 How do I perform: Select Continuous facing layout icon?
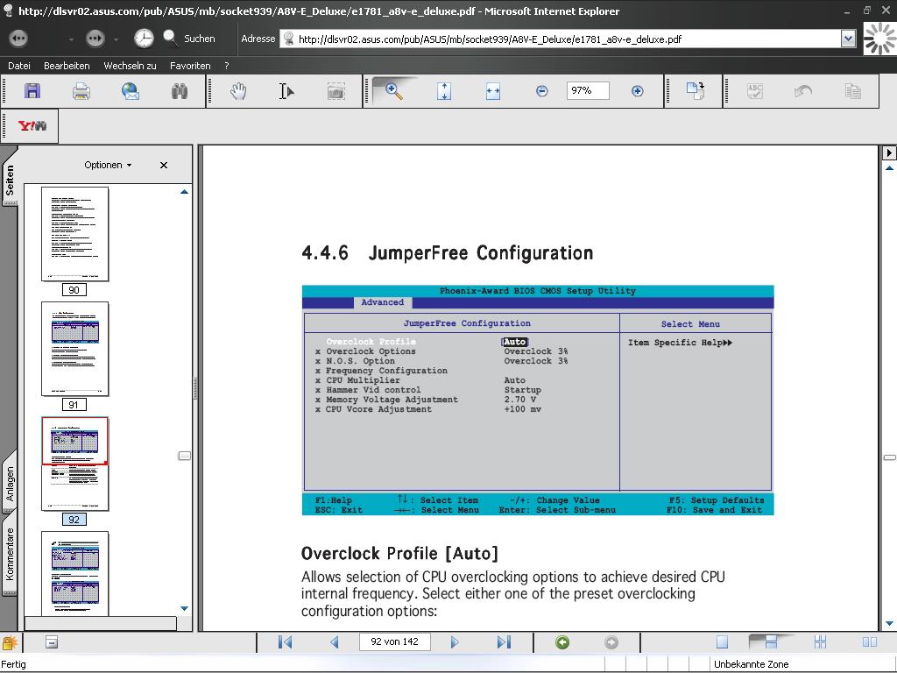(x=820, y=642)
